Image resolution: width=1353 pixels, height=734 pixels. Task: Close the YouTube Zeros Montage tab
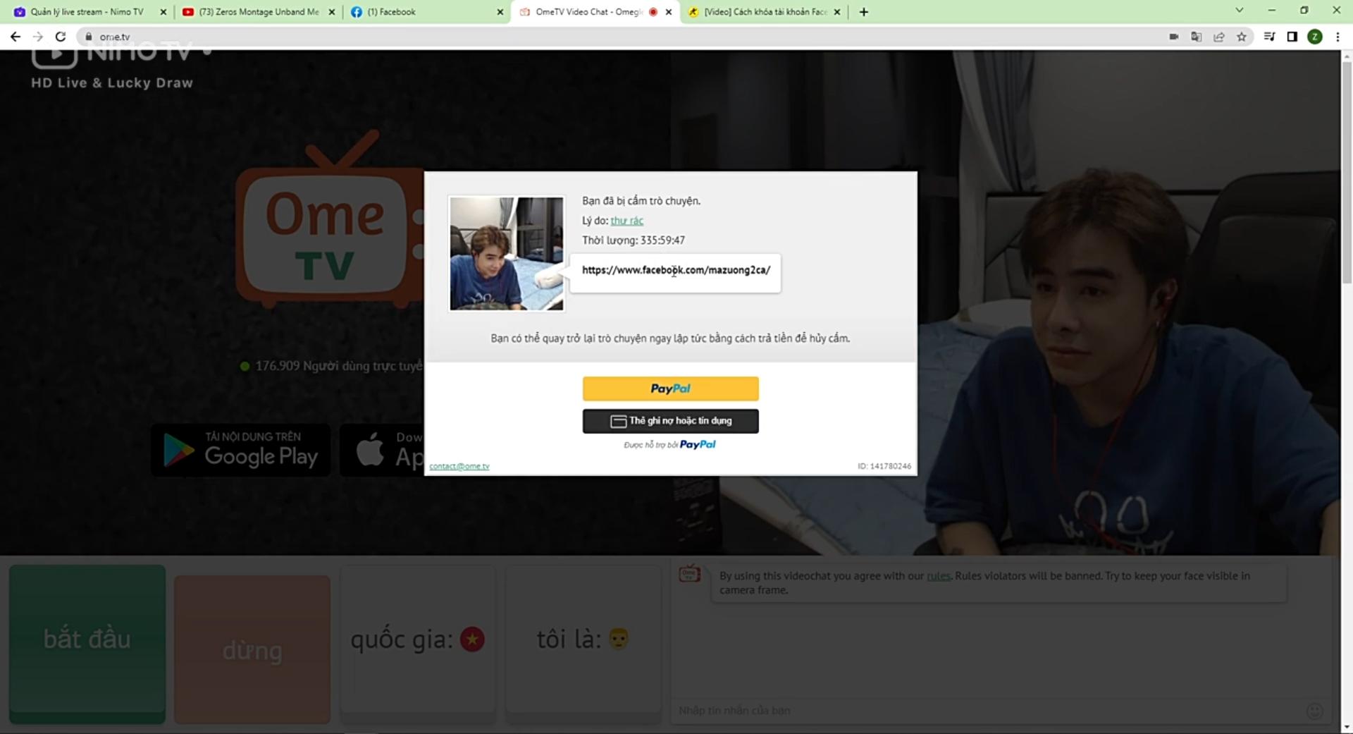332,12
